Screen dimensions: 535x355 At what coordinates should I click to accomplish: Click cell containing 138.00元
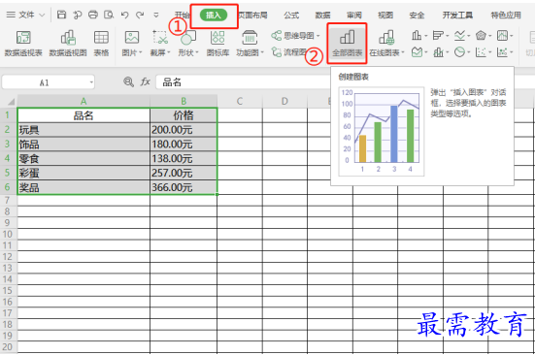[184, 158]
